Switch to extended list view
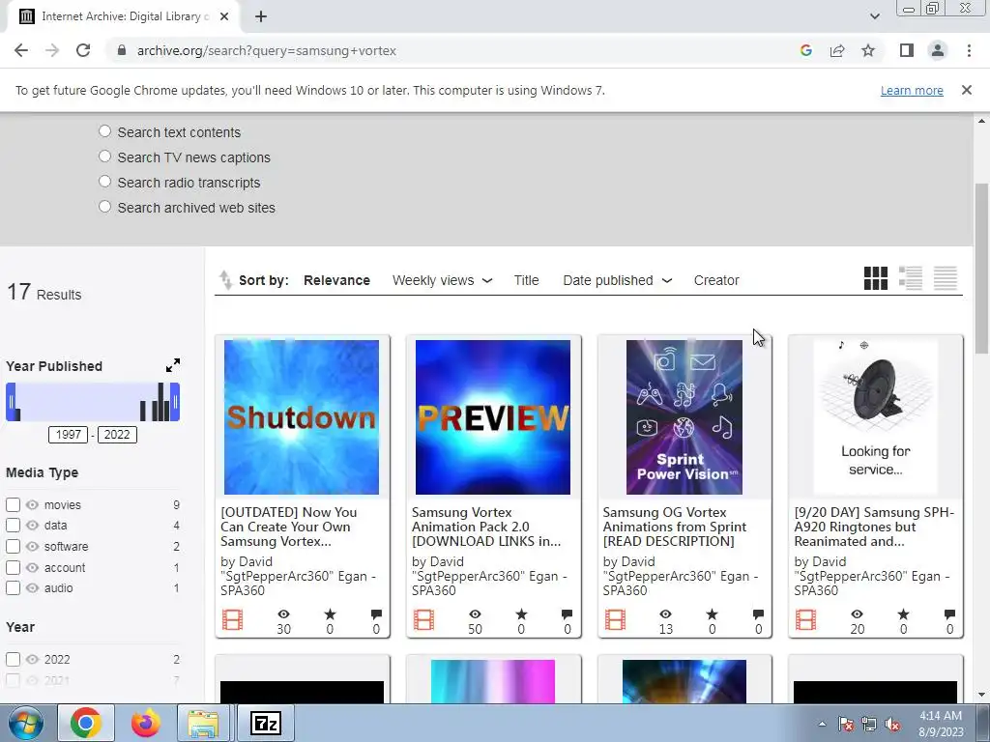Viewport: 990px width, 742px height. 911,278
